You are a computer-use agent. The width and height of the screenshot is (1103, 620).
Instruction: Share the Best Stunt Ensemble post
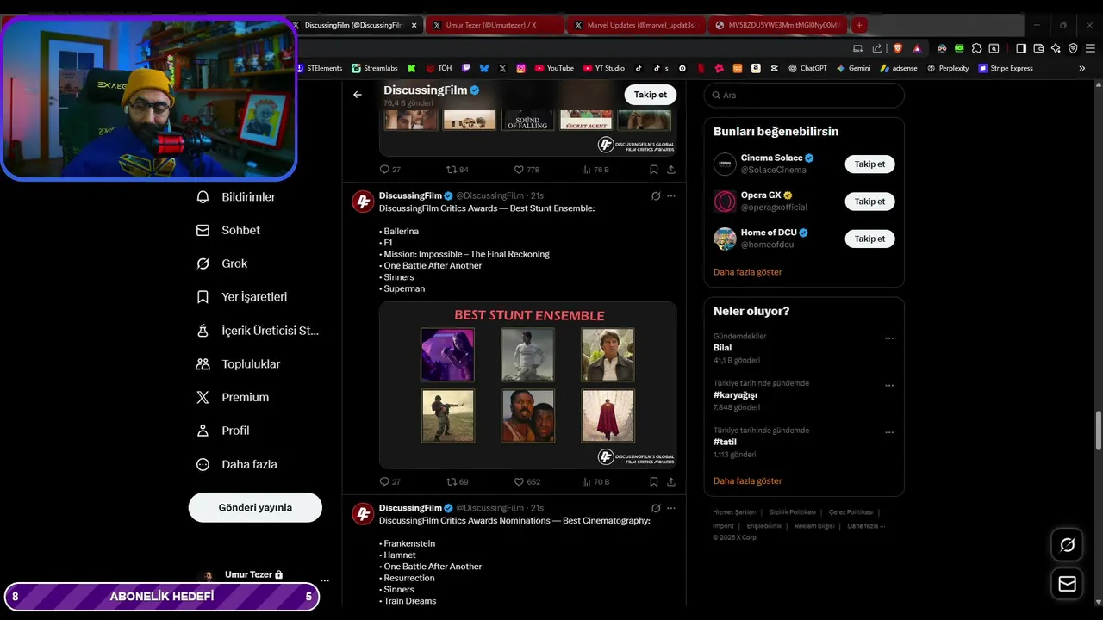click(671, 482)
